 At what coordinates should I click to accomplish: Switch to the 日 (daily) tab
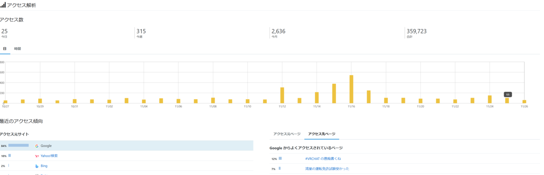5,48
